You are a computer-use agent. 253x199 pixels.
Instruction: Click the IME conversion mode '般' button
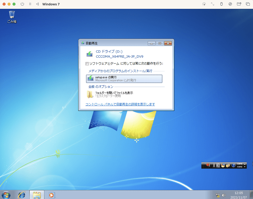(218, 165)
